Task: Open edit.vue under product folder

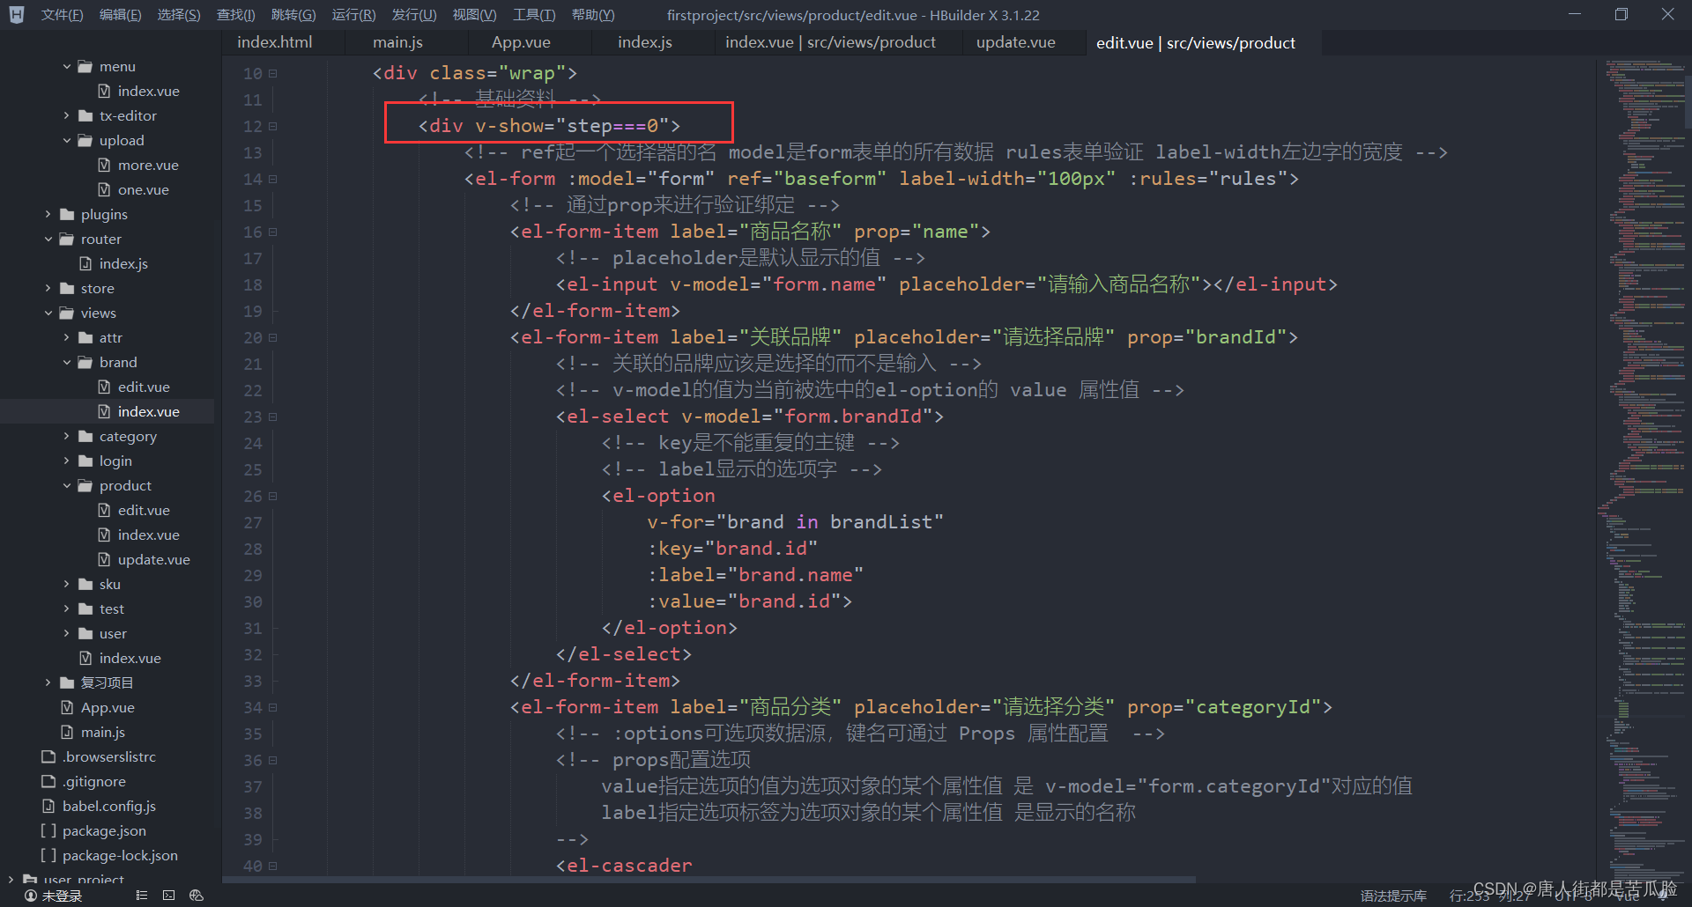Action: coord(144,510)
